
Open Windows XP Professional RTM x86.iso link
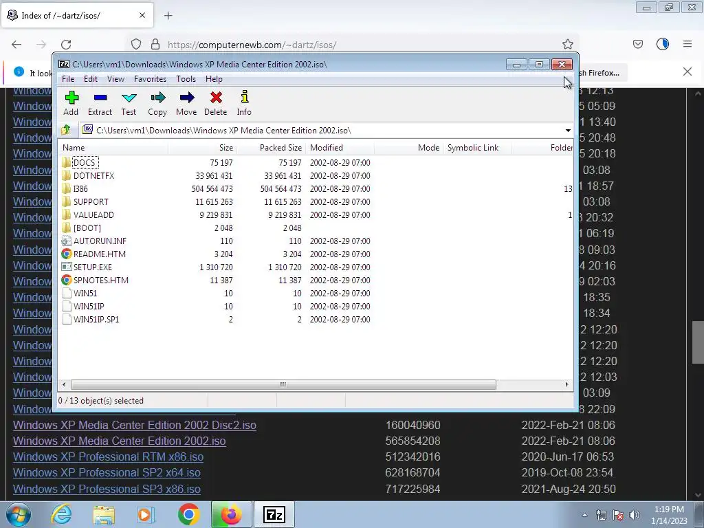108,456
